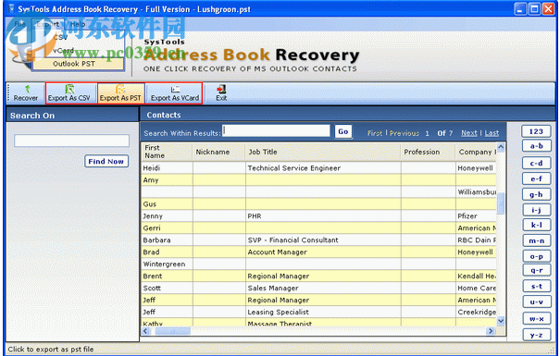Choose Outlook PST from Export menu
Viewport: 560px width, 356px height.
click(x=78, y=64)
